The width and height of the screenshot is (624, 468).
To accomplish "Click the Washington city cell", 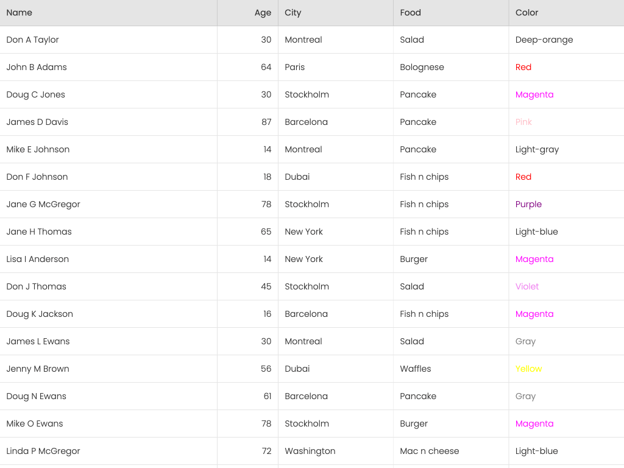I will point(310,451).
